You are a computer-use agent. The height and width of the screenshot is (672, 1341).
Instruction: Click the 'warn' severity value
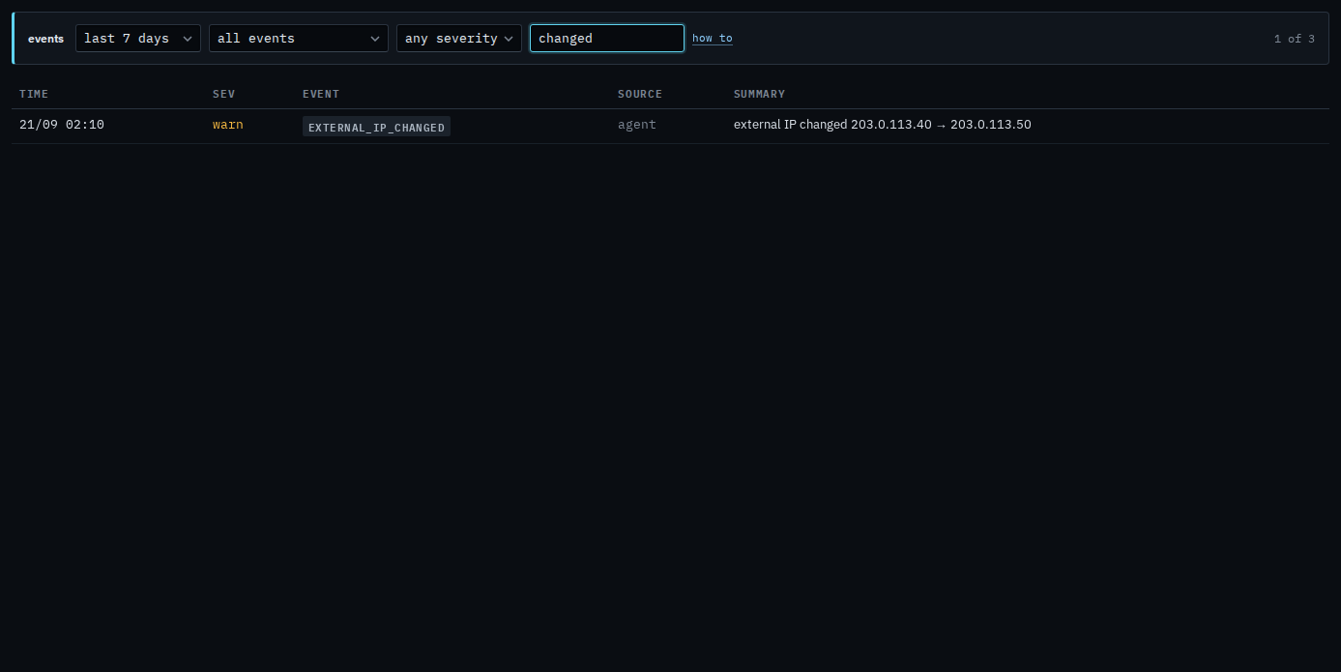(228, 125)
